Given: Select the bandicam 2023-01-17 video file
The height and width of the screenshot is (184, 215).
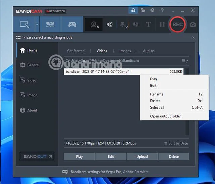Looking at the screenshot, I should tap(124, 72).
